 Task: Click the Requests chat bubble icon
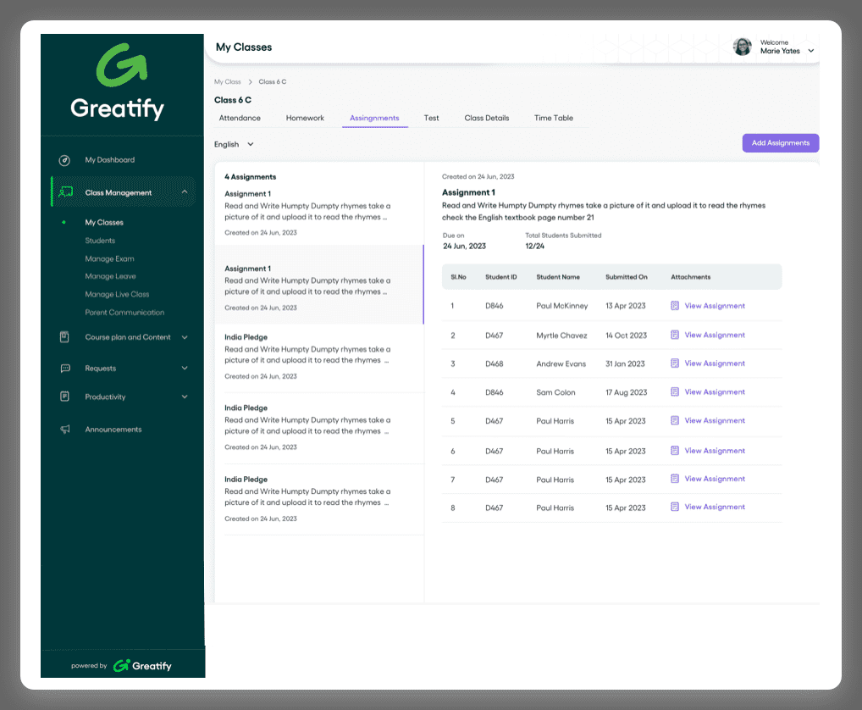[64, 369]
